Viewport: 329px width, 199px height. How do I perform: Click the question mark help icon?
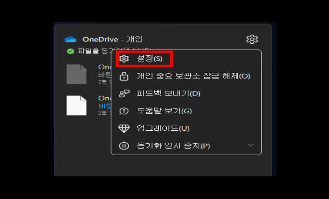click(124, 111)
